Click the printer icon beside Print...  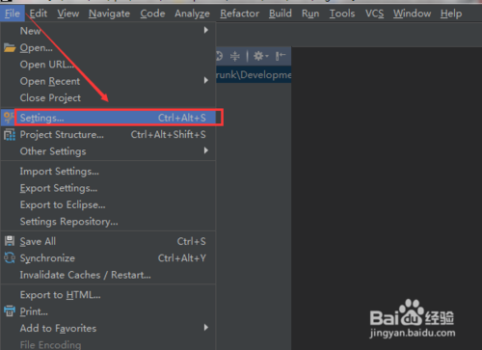(x=10, y=310)
